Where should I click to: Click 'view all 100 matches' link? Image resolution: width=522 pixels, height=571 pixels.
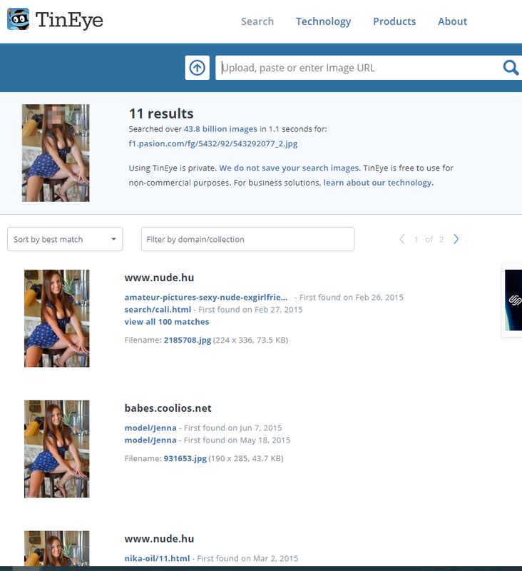(x=167, y=322)
